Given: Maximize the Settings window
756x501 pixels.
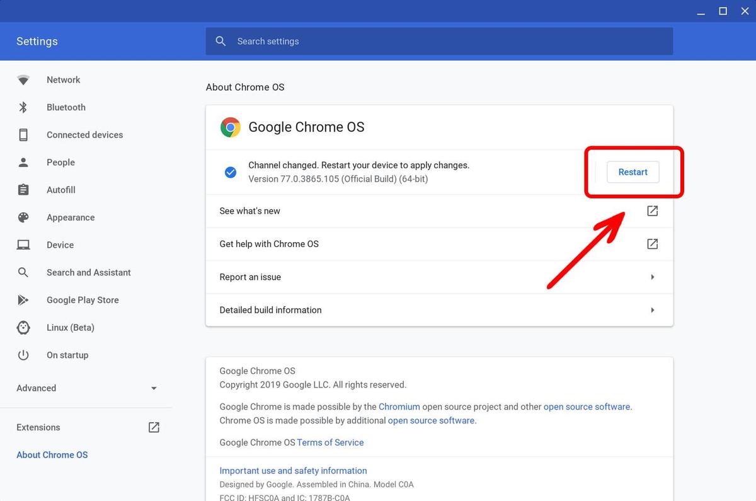Looking at the screenshot, I should 723,11.
